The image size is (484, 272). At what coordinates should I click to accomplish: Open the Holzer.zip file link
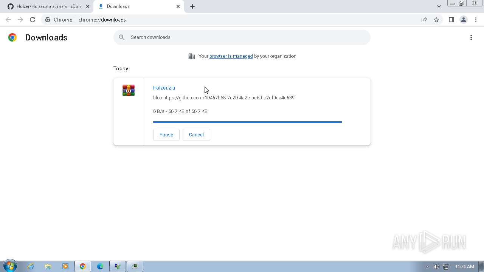click(164, 88)
